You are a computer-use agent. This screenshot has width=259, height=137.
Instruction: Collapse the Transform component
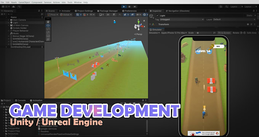[x=150, y=24]
